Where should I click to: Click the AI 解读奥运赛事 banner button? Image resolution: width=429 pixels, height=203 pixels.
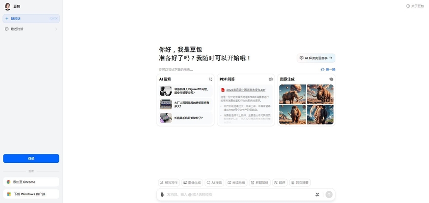click(x=316, y=58)
